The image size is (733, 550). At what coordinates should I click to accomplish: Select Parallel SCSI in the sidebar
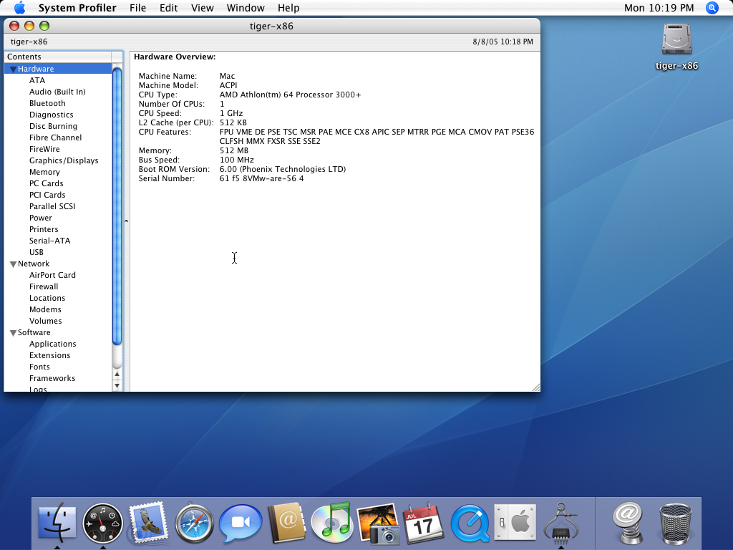[52, 206]
